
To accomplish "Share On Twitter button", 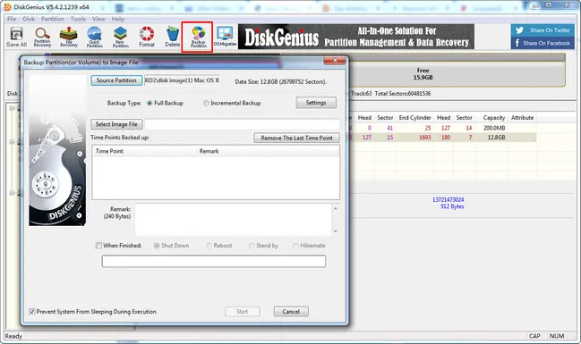I will click(x=543, y=30).
